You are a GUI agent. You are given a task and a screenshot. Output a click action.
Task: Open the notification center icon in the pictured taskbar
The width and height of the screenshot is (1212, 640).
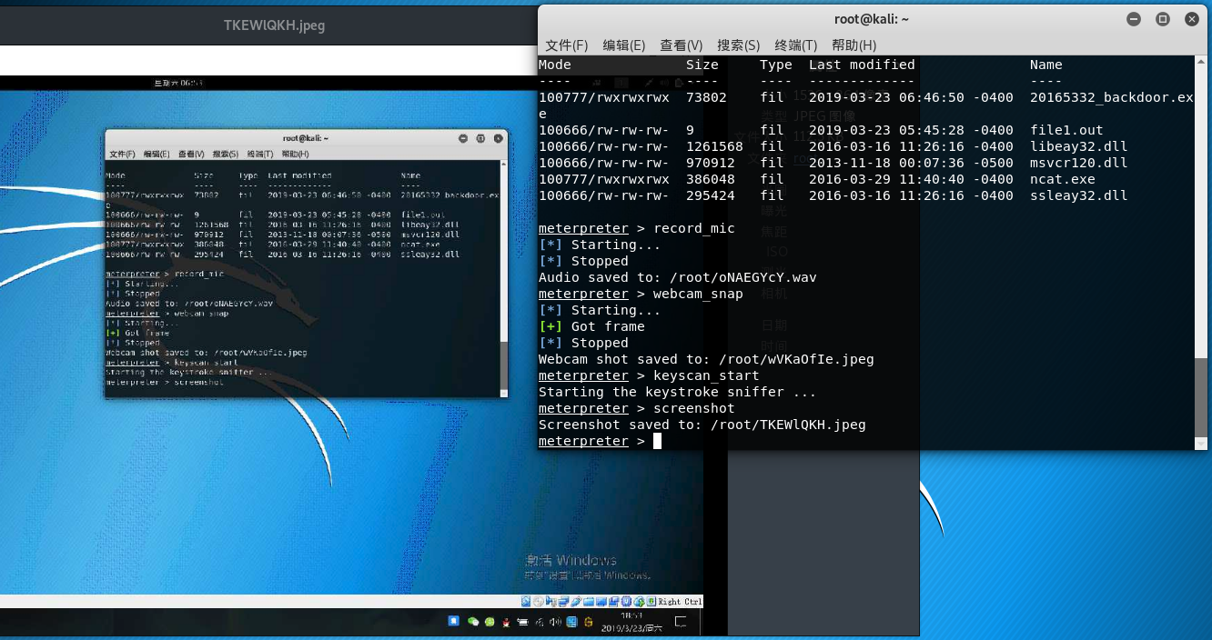pyautogui.click(x=681, y=622)
